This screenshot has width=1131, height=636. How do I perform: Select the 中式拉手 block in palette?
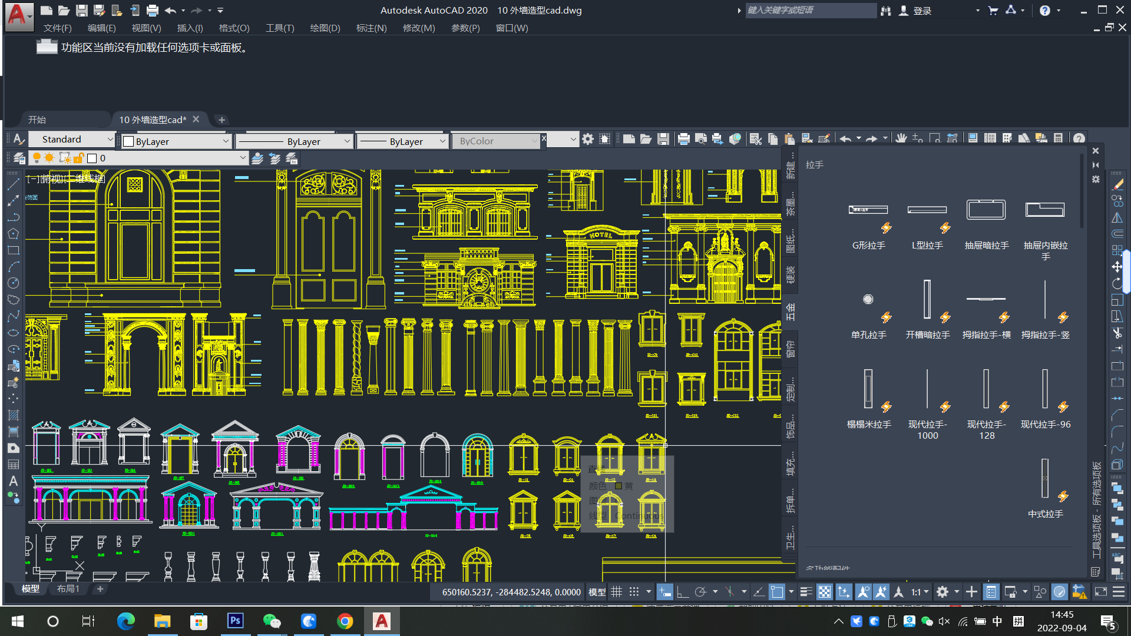1045,478
